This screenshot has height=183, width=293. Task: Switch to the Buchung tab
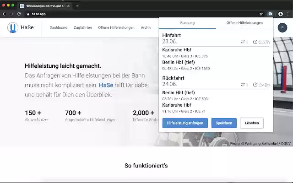pyautogui.click(x=187, y=23)
